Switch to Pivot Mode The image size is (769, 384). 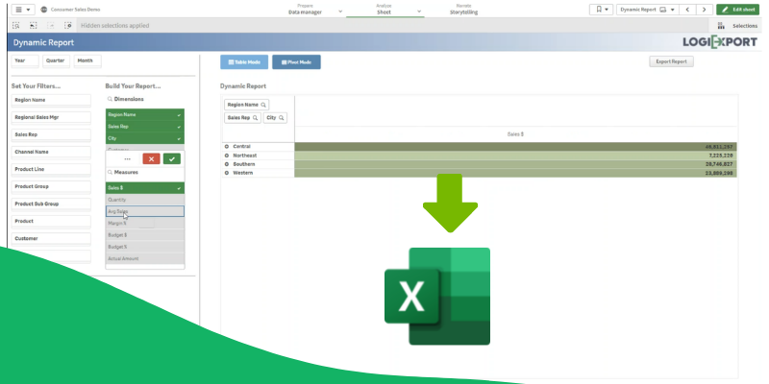[296, 61]
